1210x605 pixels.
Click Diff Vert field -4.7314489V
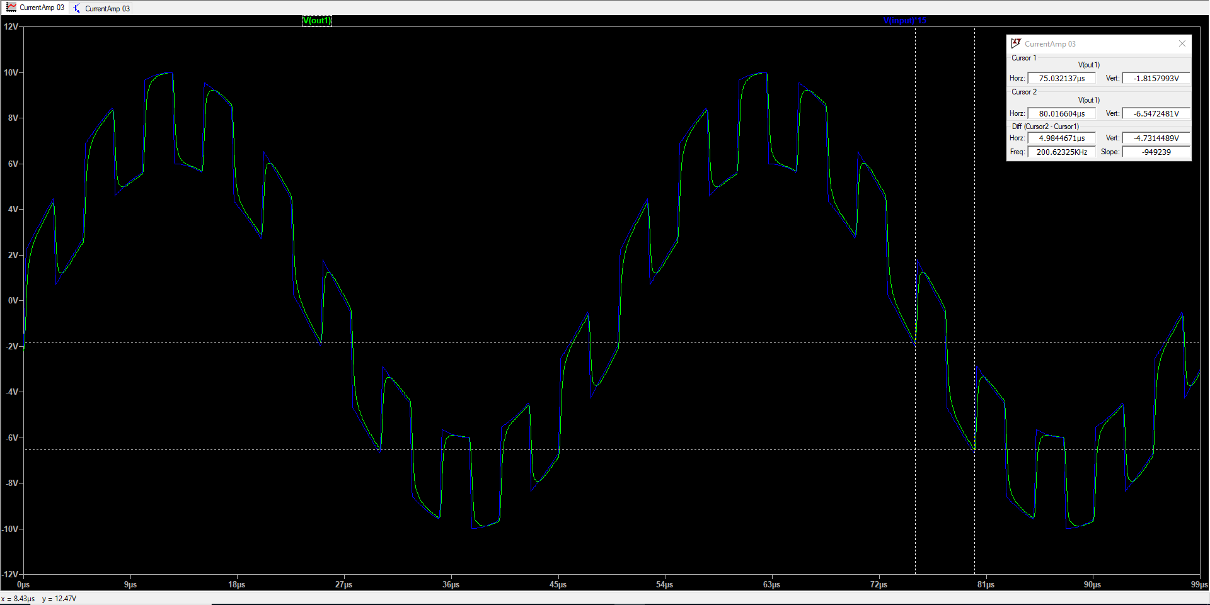(x=1156, y=138)
